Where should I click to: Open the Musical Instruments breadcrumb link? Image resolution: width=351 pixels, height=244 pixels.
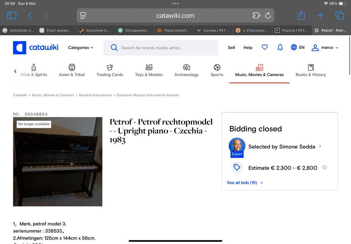pos(95,95)
